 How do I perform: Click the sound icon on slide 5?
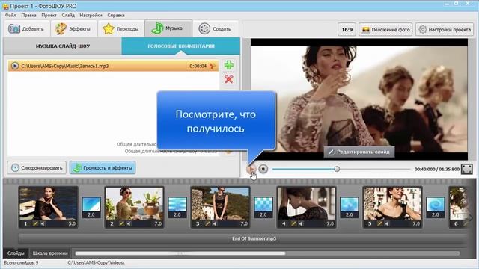pos(387,224)
